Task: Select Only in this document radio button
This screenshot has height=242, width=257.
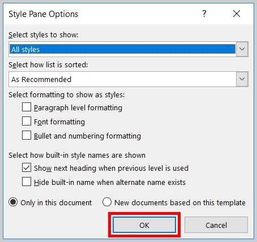Action: [13, 202]
